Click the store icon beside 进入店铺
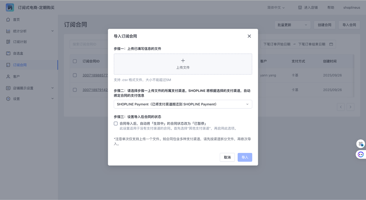 pyautogui.click(x=300, y=8)
